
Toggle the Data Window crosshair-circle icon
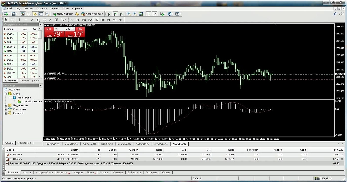click(29, 14)
